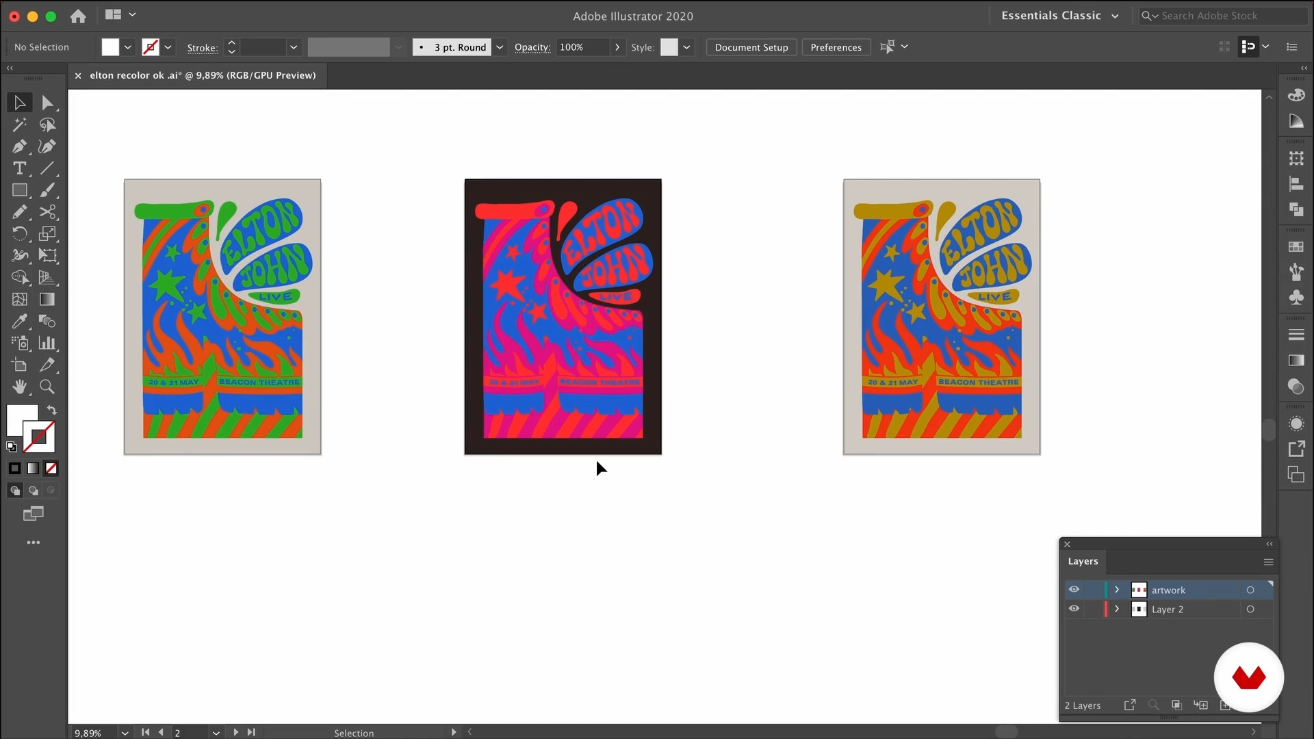Viewport: 1314px width, 739px height.
Task: Click the Opacity label link
Action: 532,47
